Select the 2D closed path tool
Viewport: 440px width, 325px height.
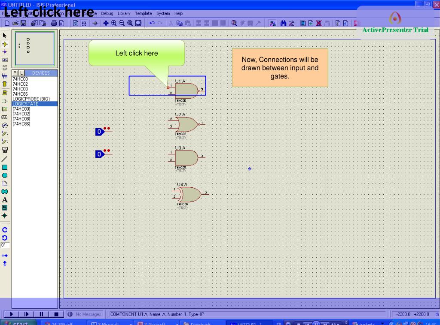[x=4, y=192]
